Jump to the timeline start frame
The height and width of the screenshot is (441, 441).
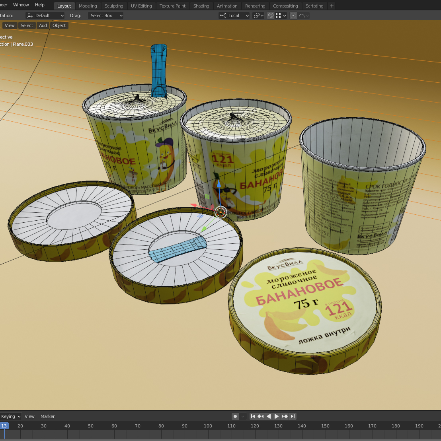click(253, 416)
